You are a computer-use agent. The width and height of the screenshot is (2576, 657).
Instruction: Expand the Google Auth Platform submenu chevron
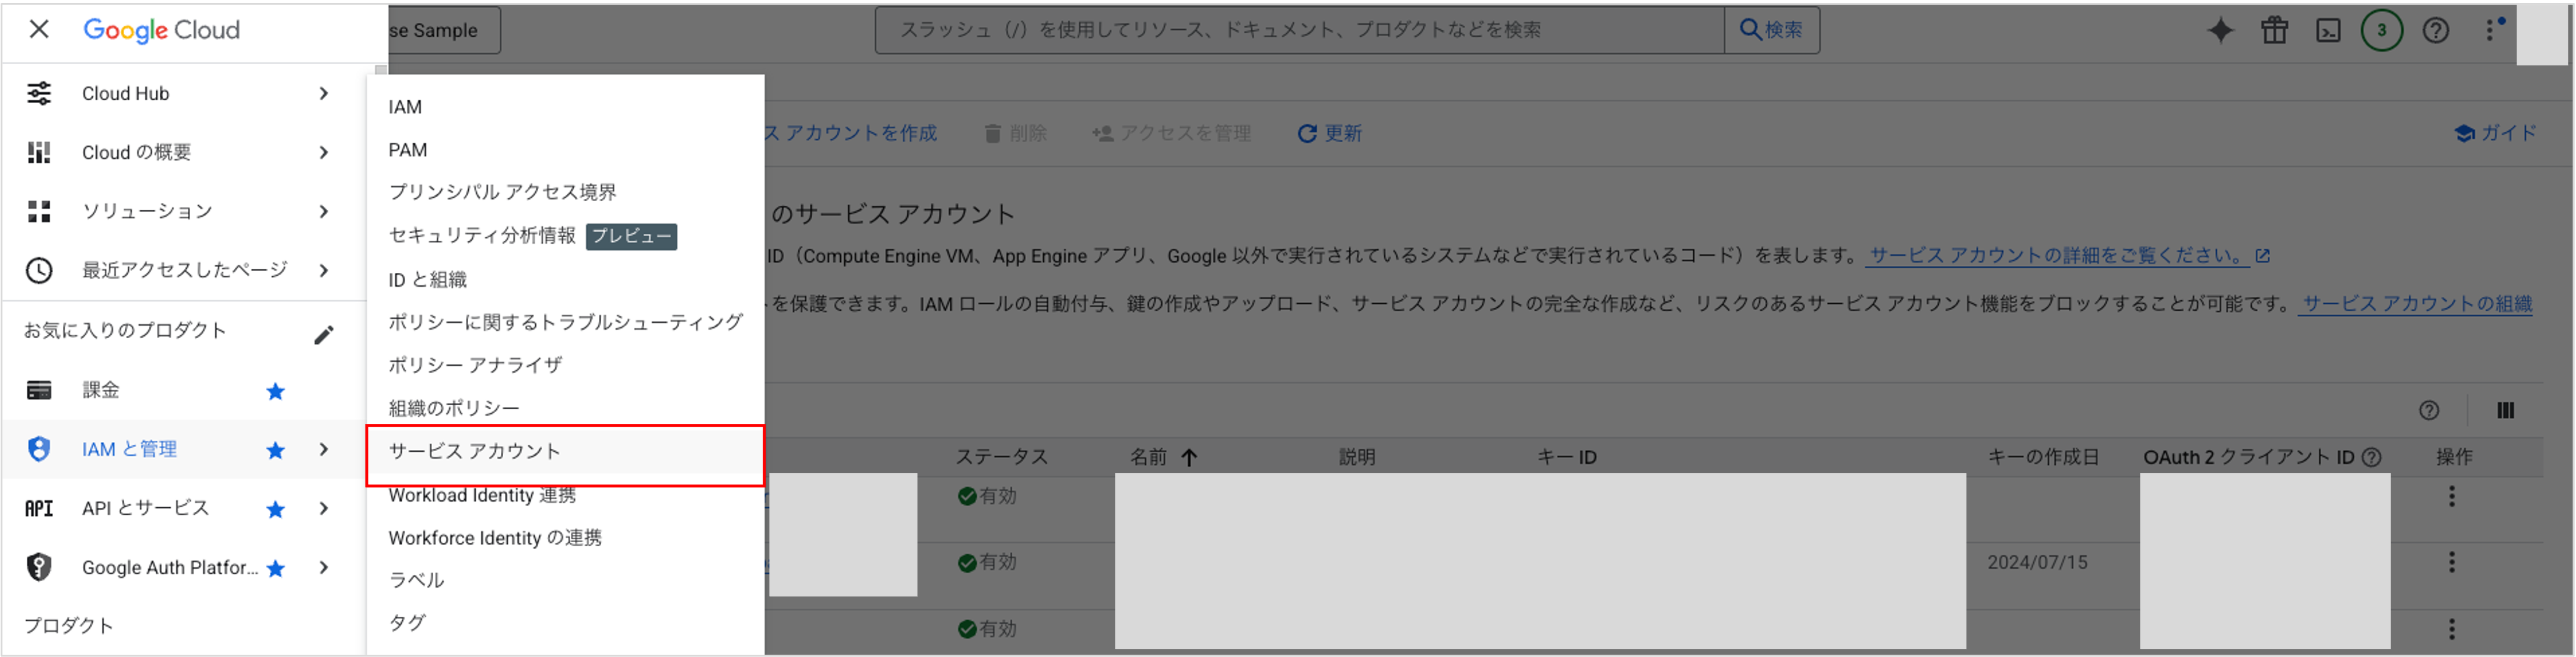point(323,567)
